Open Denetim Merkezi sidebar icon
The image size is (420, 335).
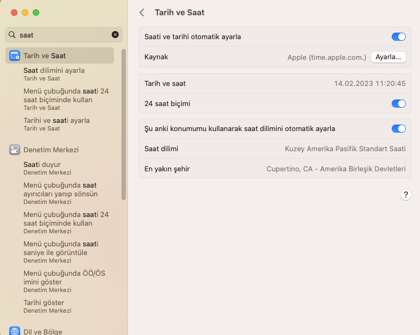[x=15, y=150]
